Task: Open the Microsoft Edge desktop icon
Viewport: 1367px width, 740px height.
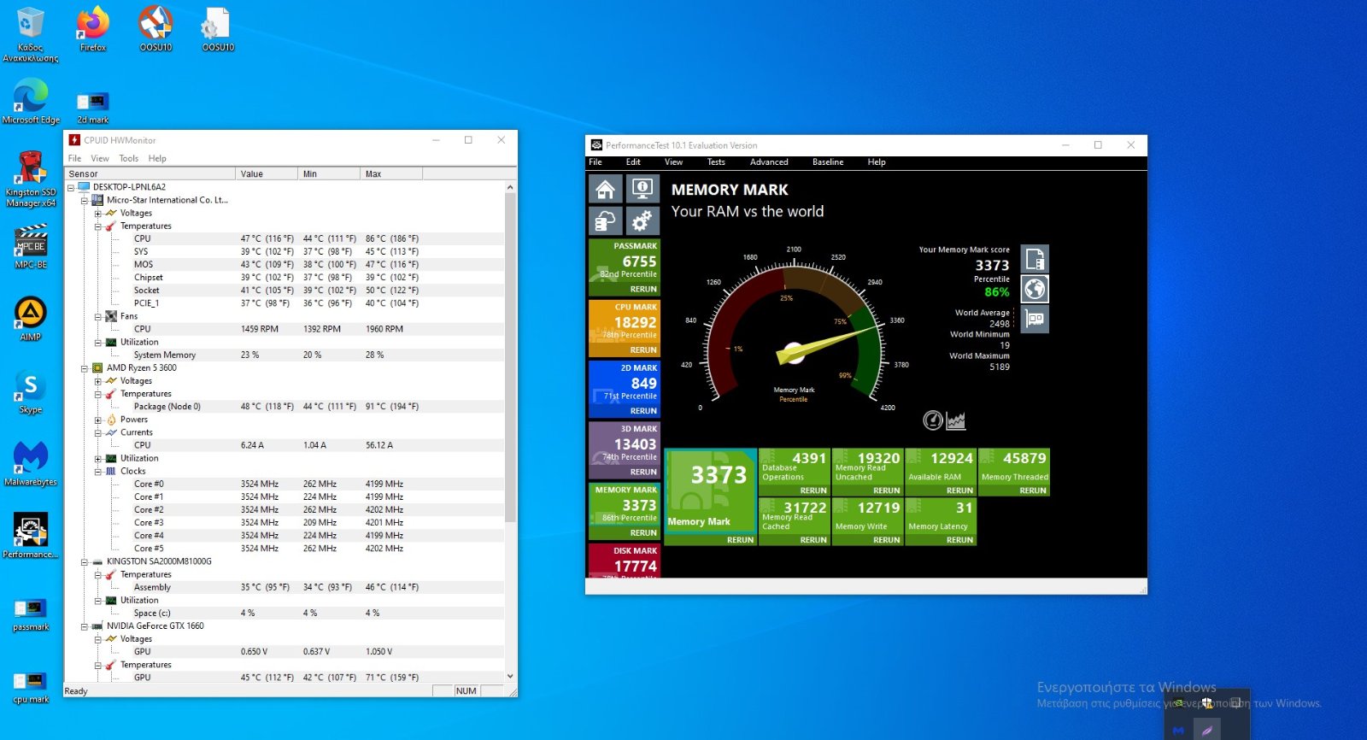Action: 31,101
